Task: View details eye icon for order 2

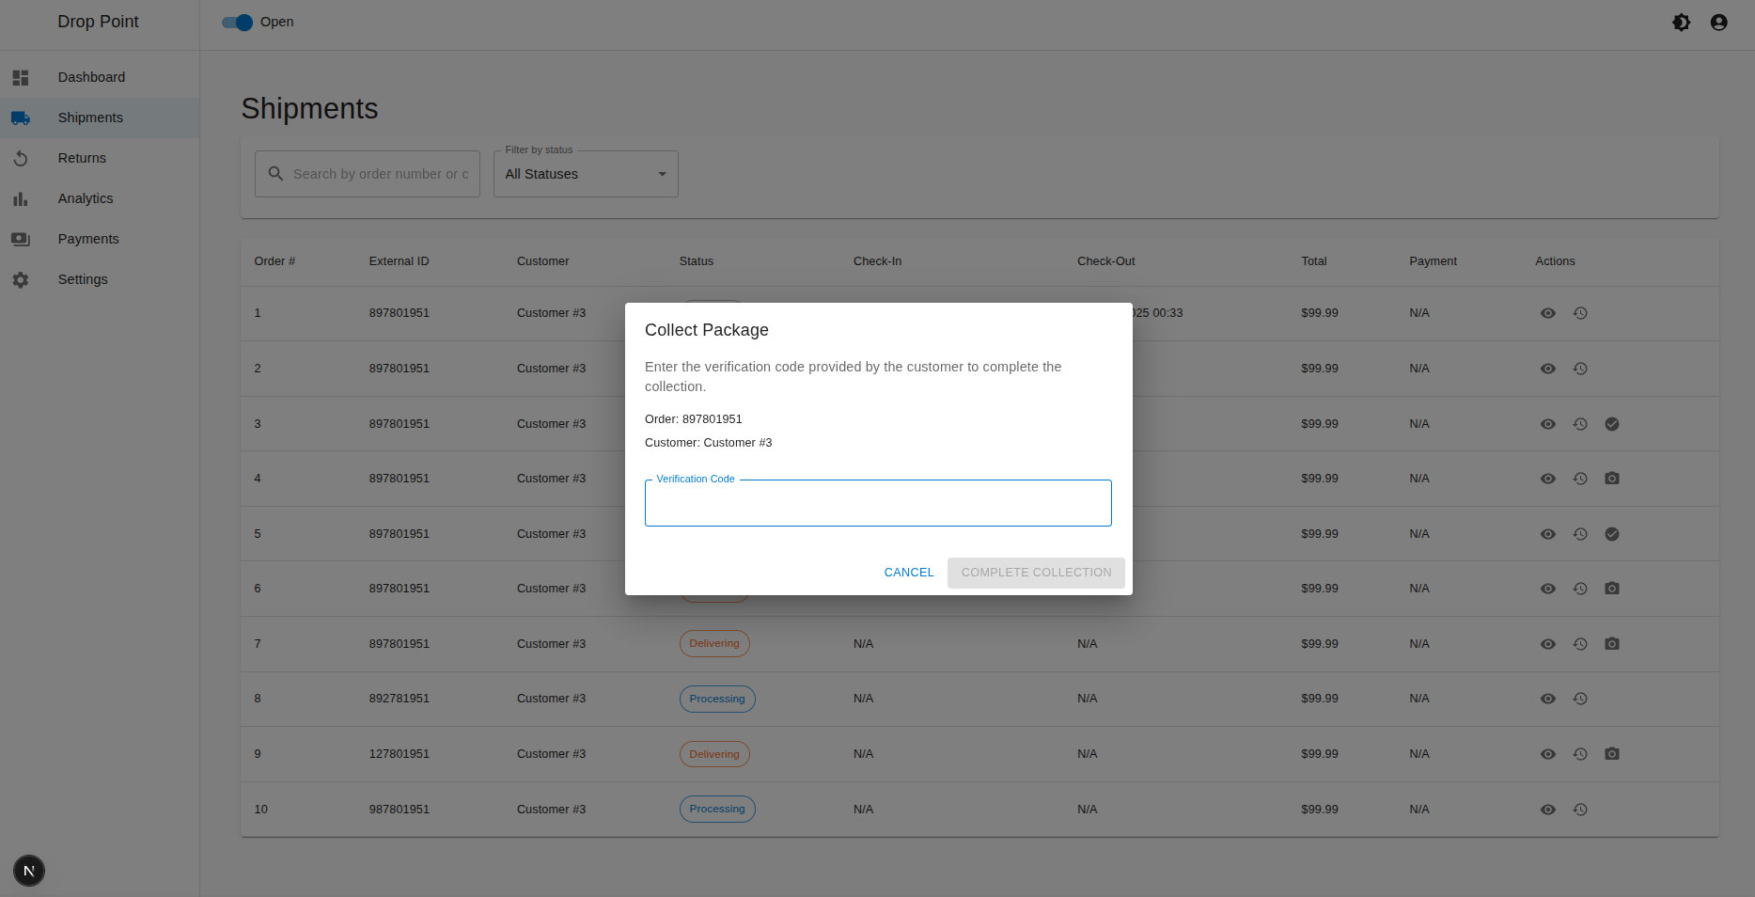Action: click(x=1548, y=369)
